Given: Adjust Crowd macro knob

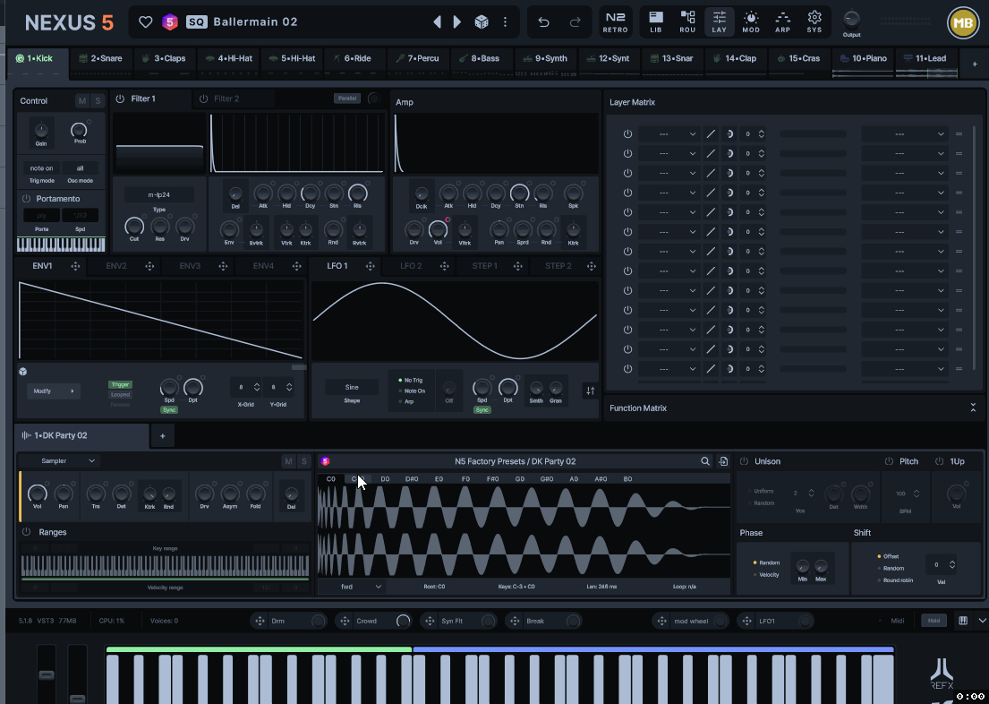Looking at the screenshot, I should click(x=403, y=622).
